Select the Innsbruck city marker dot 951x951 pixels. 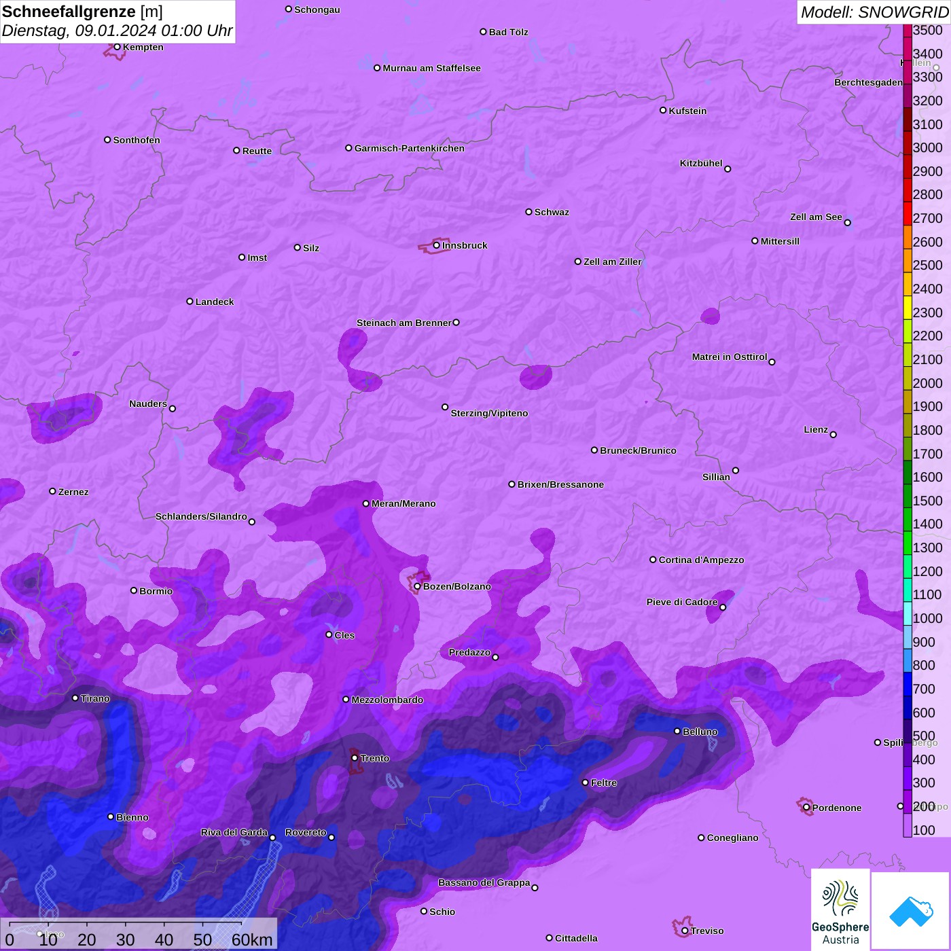pyautogui.click(x=436, y=245)
